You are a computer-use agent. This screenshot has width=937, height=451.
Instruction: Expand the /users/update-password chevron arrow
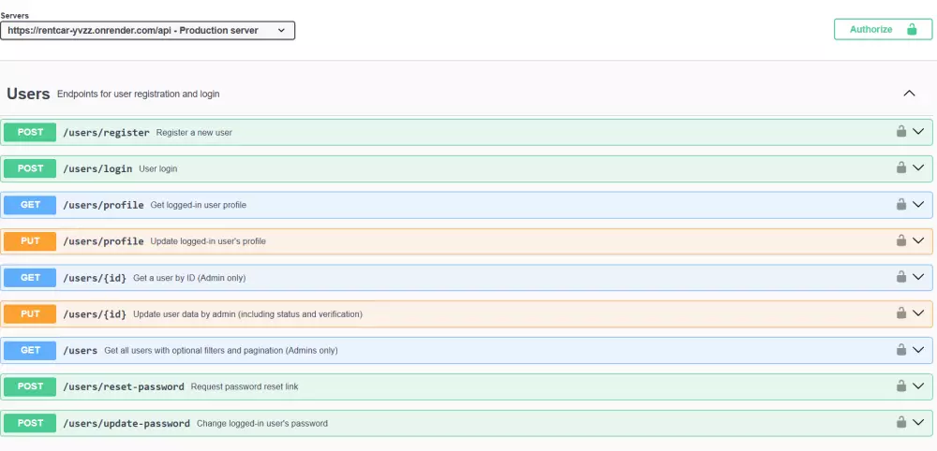(918, 422)
